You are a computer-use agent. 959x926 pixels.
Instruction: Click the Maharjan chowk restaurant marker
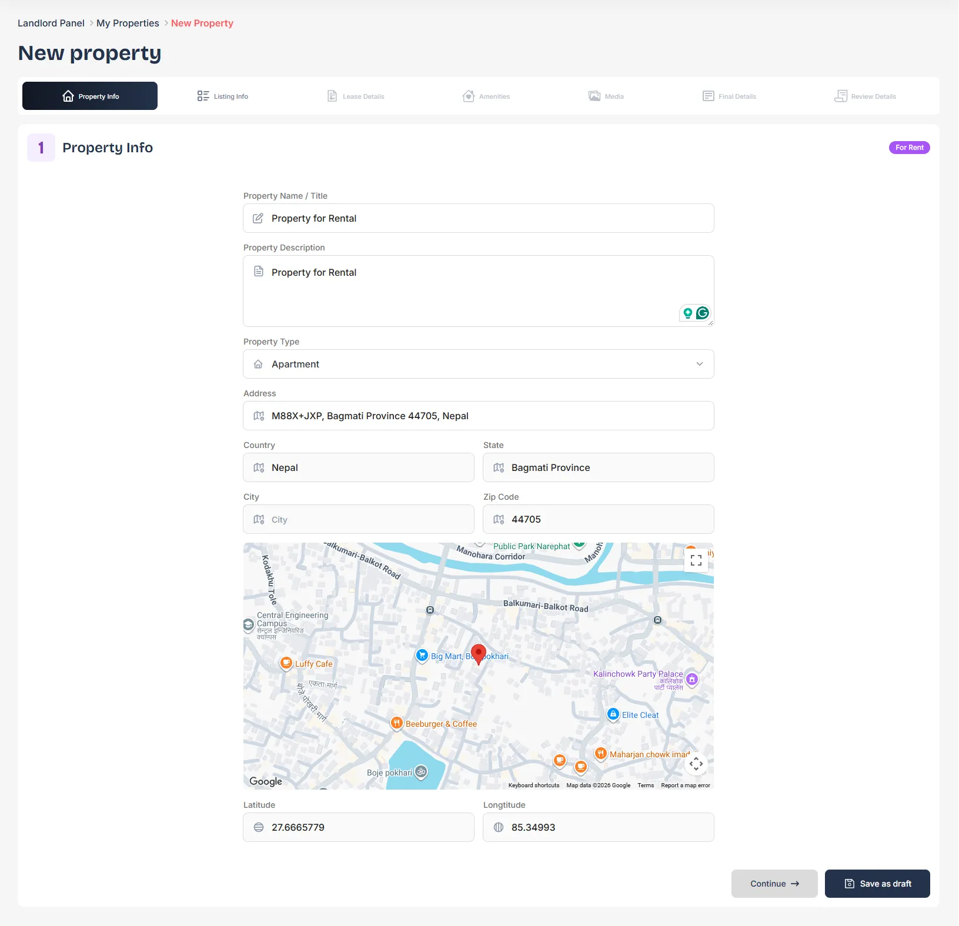click(600, 754)
